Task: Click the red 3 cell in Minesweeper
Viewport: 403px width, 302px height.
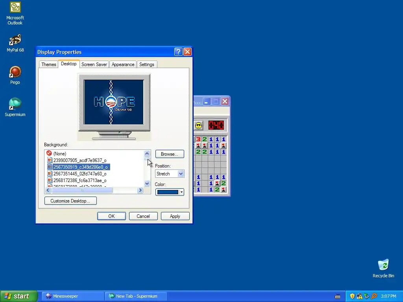Action: 198,139
